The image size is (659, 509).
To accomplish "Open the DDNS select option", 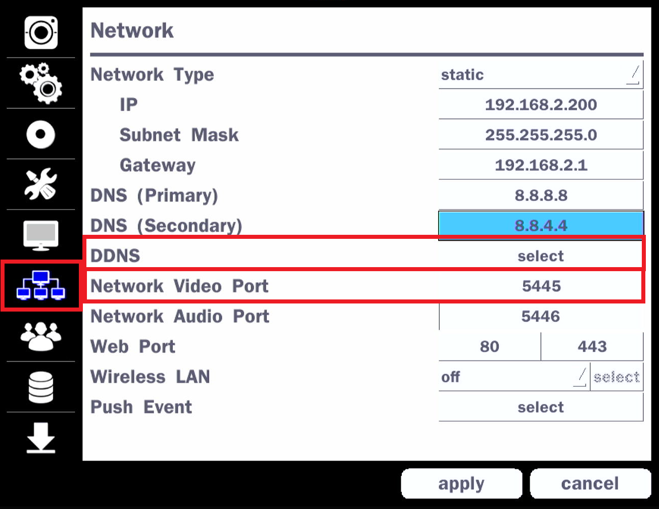I will (540, 256).
